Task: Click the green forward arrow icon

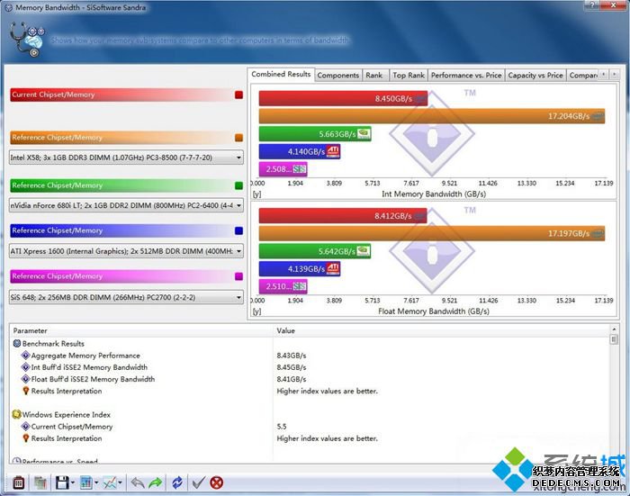Action: pos(156,482)
